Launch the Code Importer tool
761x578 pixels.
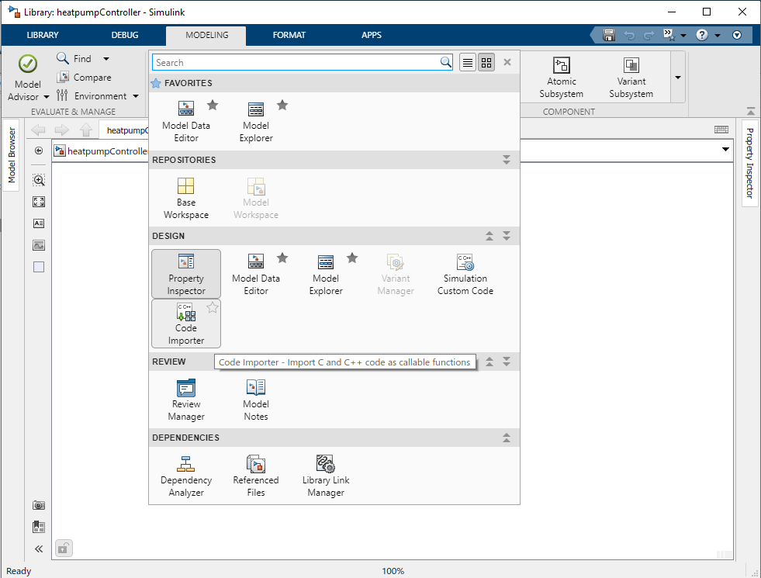(x=186, y=324)
